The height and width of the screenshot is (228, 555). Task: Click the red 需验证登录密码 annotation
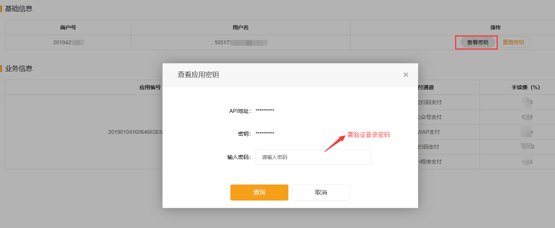point(368,135)
